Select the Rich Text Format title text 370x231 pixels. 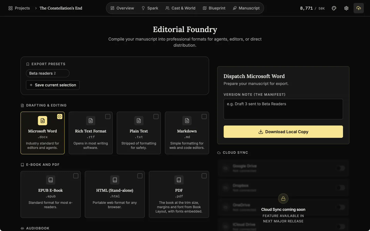click(x=91, y=131)
